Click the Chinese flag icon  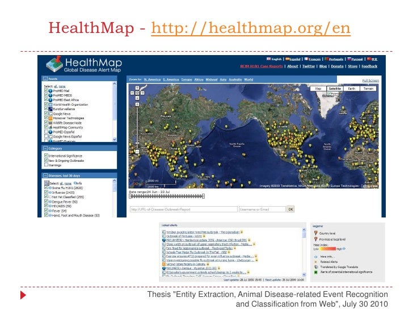coord(369,59)
